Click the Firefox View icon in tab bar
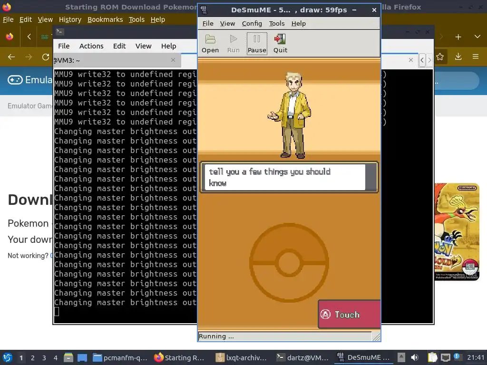The width and height of the screenshot is (487, 365). point(10,37)
